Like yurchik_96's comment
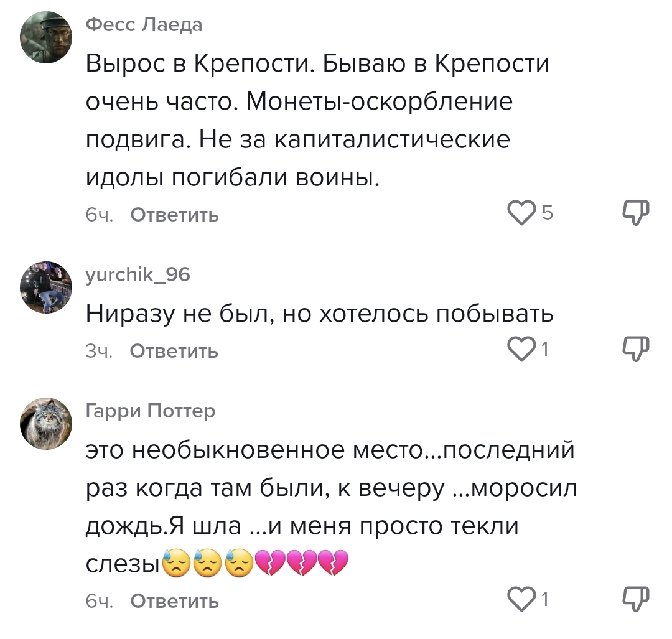This screenshot has width=672, height=639. click(x=521, y=350)
